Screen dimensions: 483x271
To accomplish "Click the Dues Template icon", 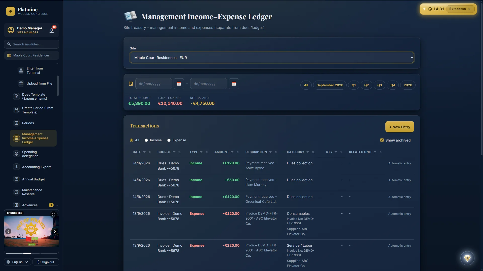I will tap(16, 97).
